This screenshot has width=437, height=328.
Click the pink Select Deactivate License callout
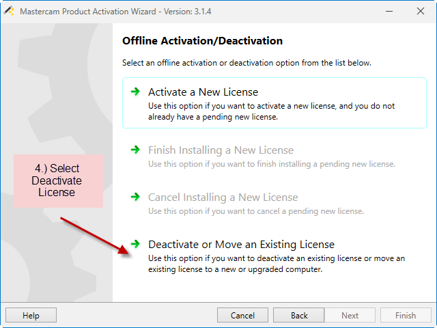pyautogui.click(x=58, y=180)
